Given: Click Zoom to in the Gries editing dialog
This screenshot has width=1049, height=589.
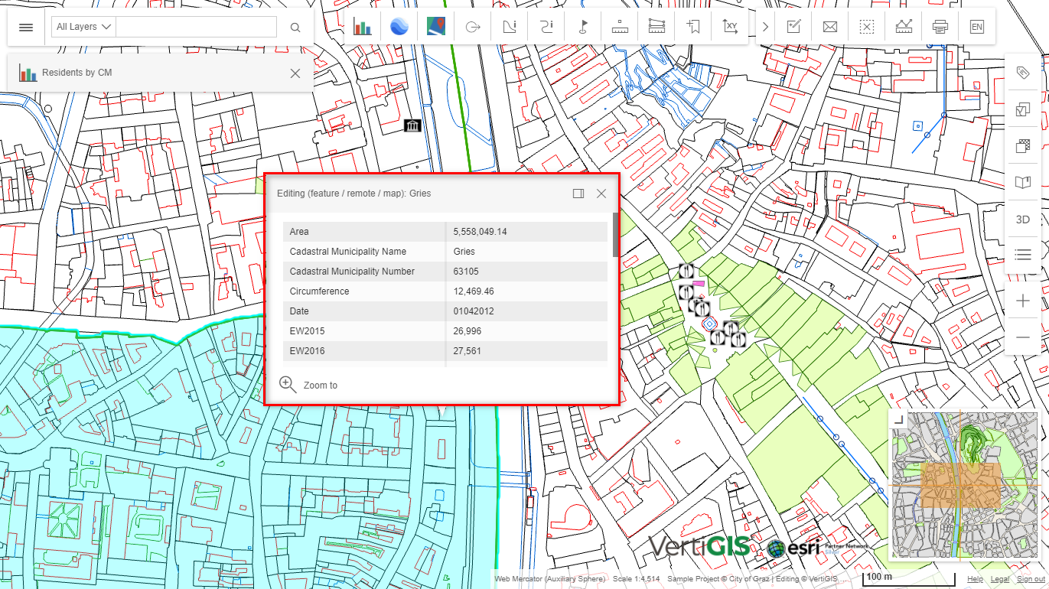Looking at the screenshot, I should click(309, 385).
